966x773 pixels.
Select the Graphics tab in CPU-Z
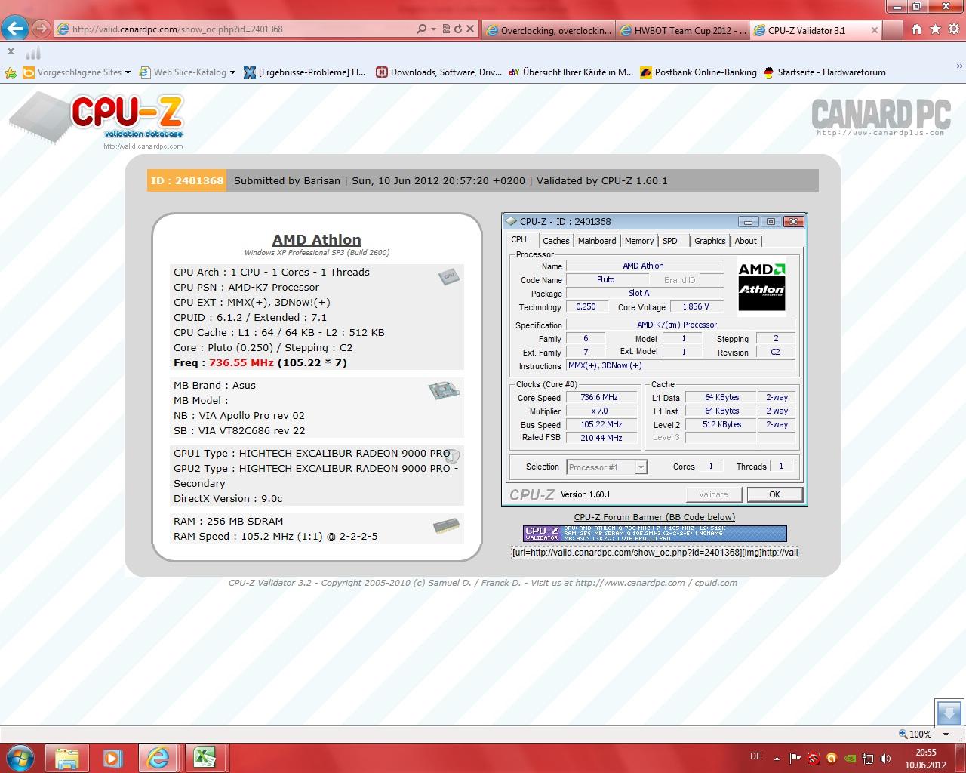click(x=710, y=241)
